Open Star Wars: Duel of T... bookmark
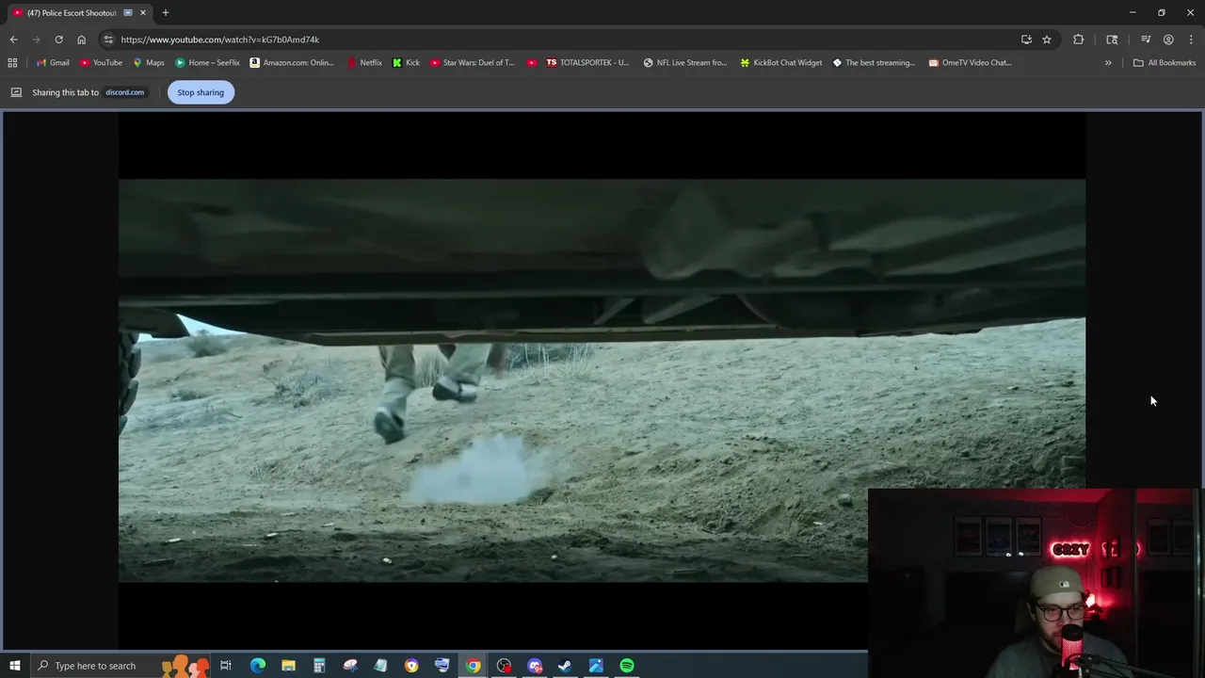Viewport: 1205px width, 678px height. 472,62
